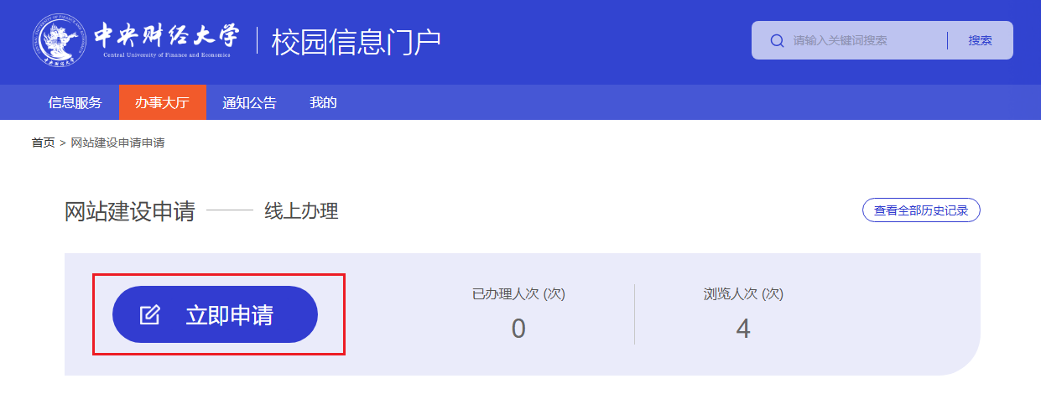Viewport: 1041px width, 420px height.
Task: Start application with 立即申请 button
Action: tap(215, 314)
